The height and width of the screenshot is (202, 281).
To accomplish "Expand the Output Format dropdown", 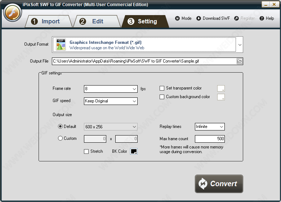I will tap(240, 45).
